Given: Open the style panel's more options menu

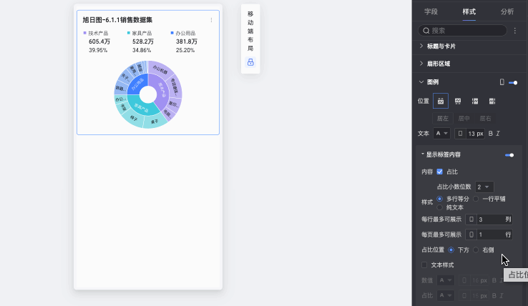Looking at the screenshot, I should pyautogui.click(x=515, y=31).
